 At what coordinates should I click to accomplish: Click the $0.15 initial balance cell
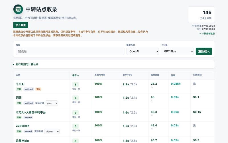pyautogui.click(x=197, y=112)
